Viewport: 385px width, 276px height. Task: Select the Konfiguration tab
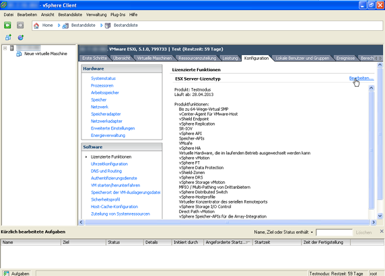point(256,58)
